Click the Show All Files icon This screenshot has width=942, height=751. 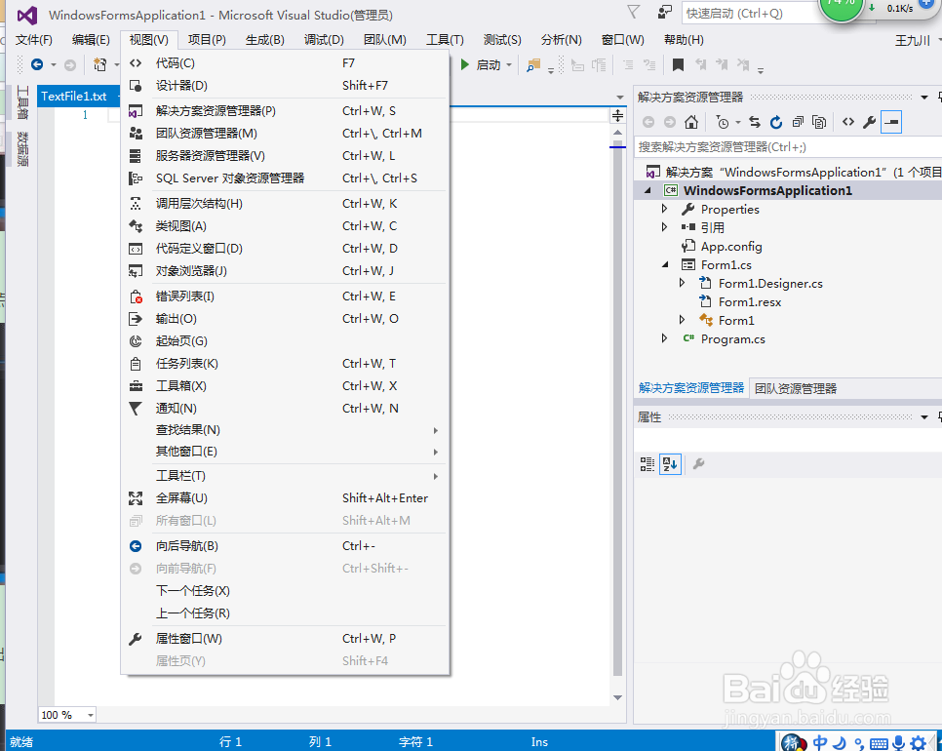click(819, 122)
